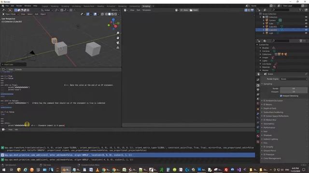Hide the Cube object via eye icon
Image resolution: width=309 pixels, height=173 pixels.
(306, 24)
